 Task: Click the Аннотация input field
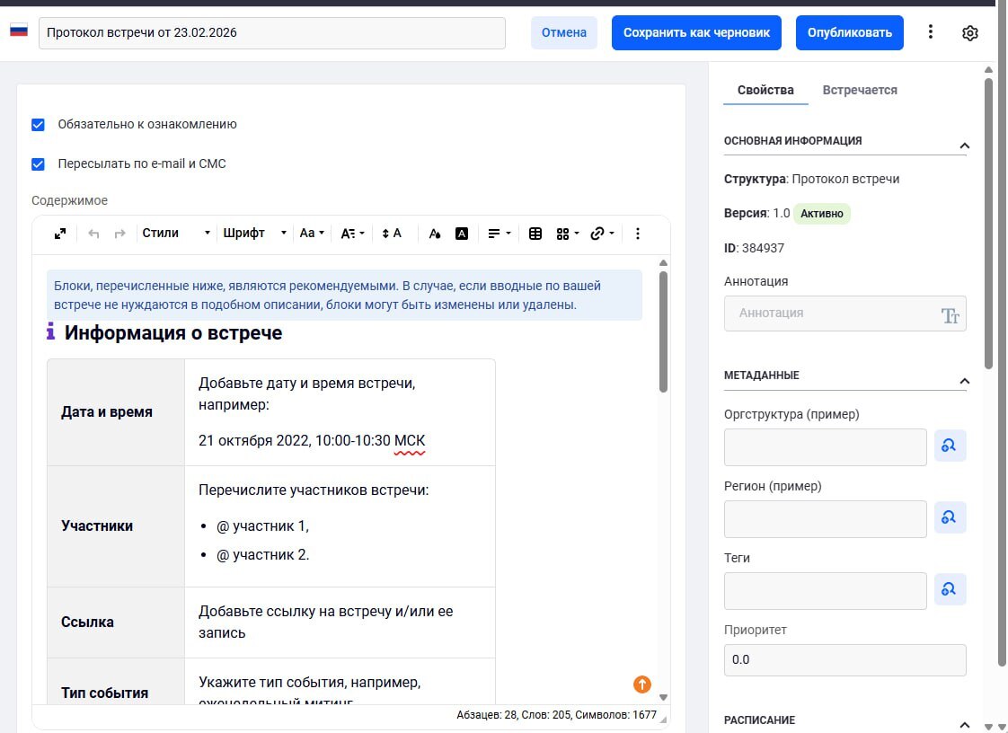(844, 314)
